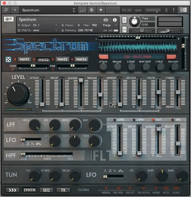Expand the Midi Ch omni dropdown

click(37, 30)
